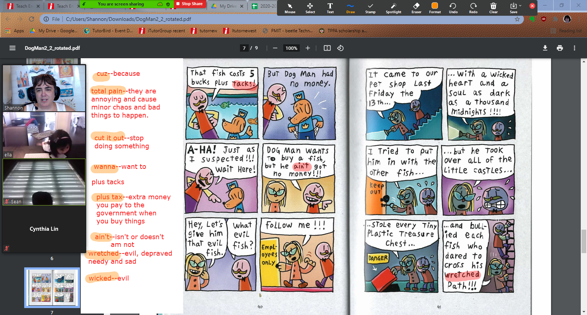Edit the current page number field
Screen dimensions: 587x315
[x=244, y=48]
